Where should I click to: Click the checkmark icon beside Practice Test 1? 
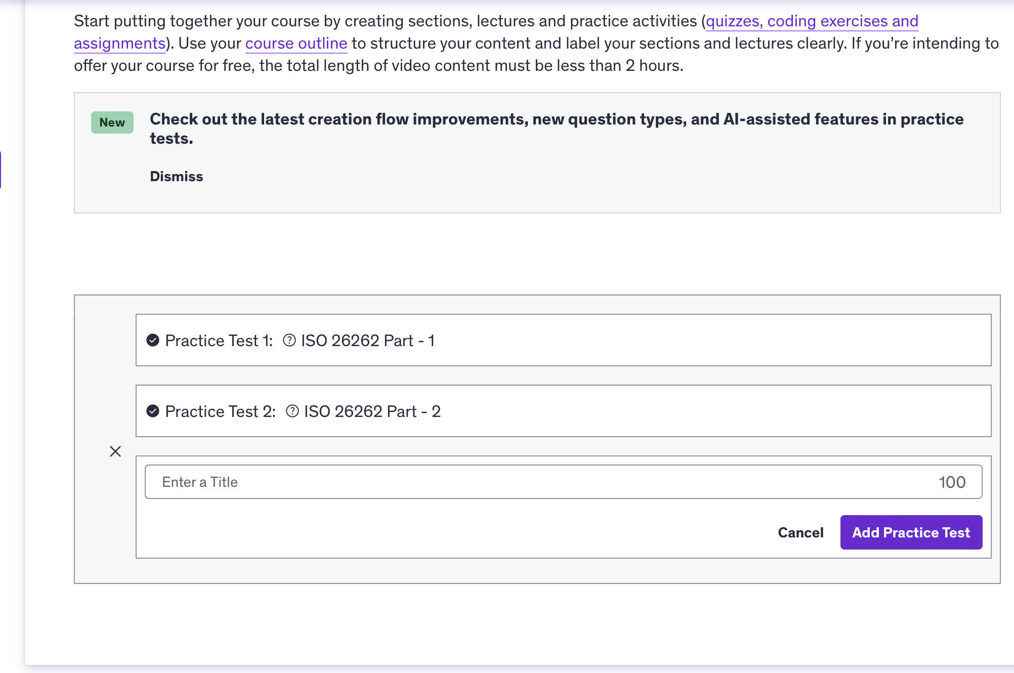point(153,340)
